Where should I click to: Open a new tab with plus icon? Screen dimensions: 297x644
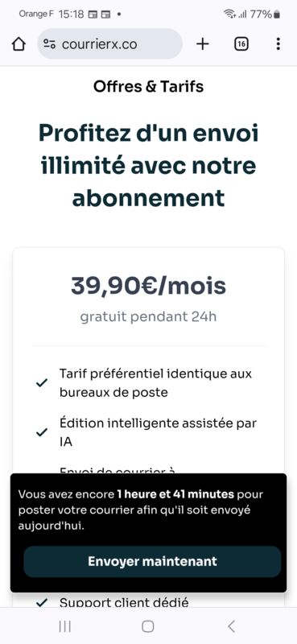coord(203,44)
